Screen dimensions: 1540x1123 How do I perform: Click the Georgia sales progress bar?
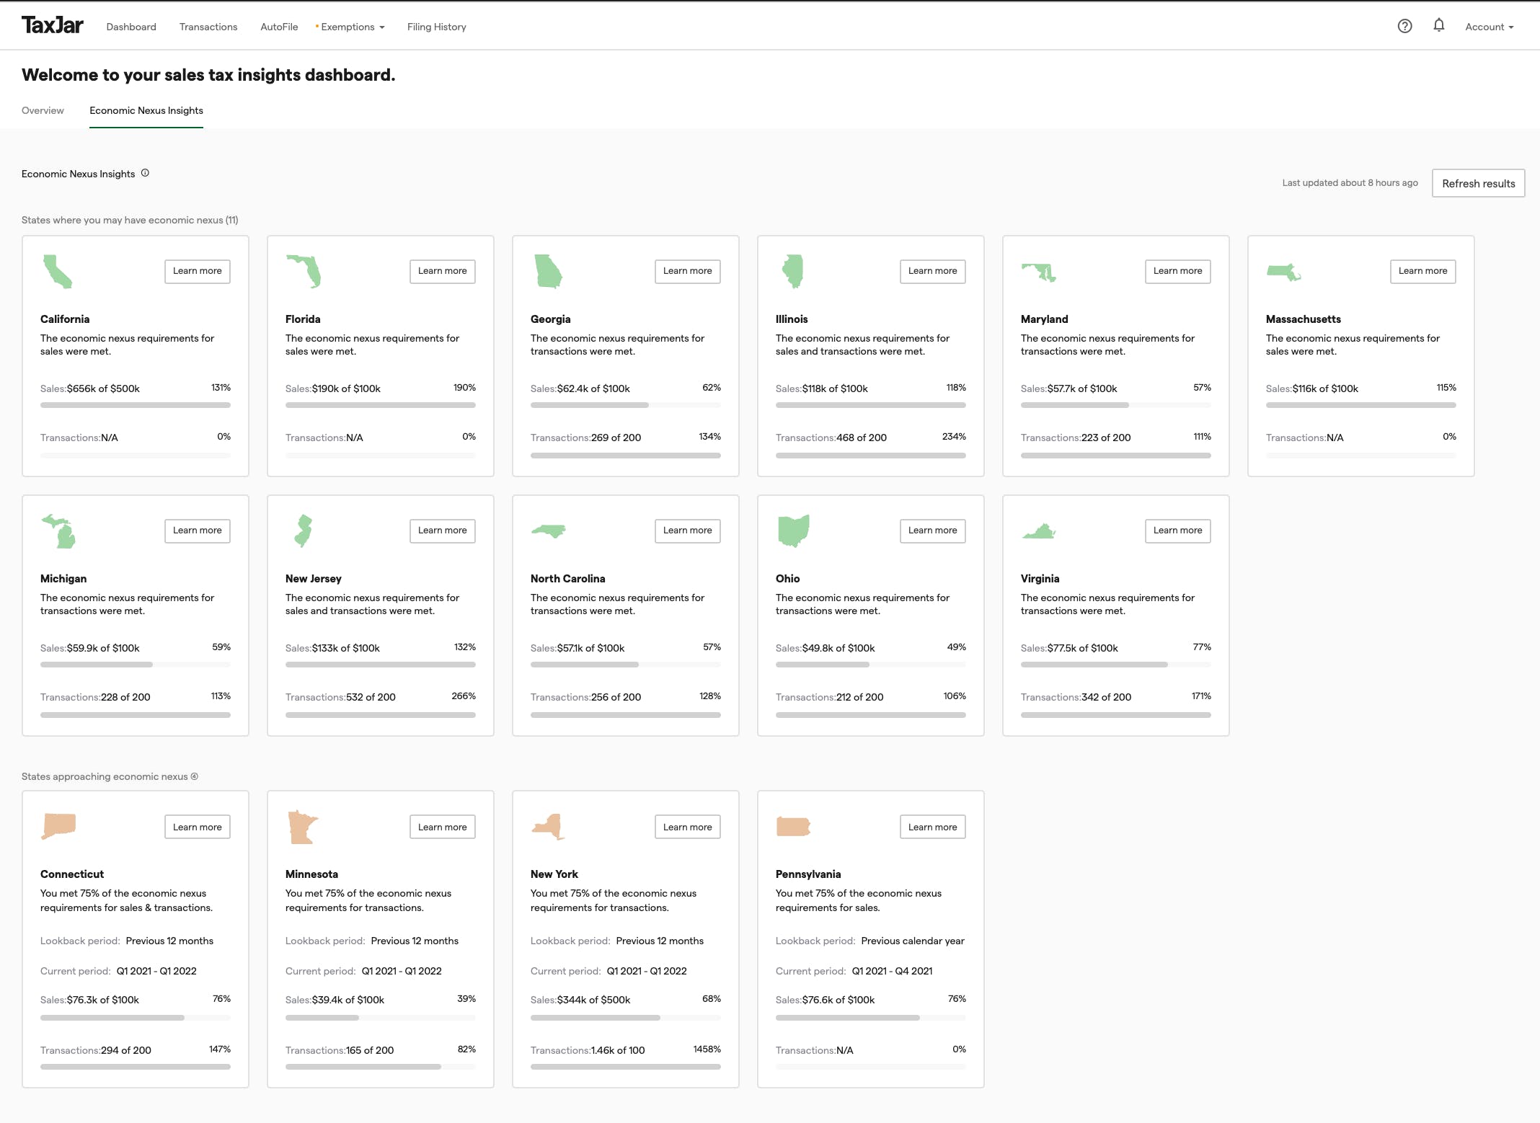626,405
